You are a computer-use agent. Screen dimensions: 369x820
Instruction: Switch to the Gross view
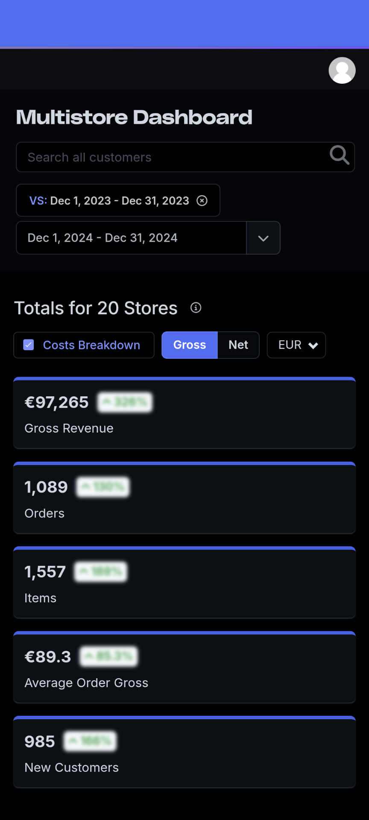[190, 345]
